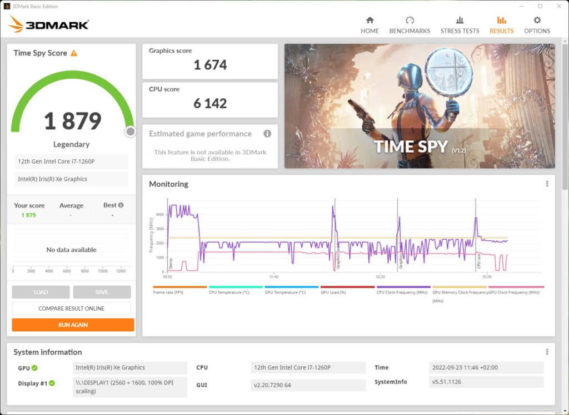Toggle the GPU Memory Clock Frequency legend

[x=460, y=294]
